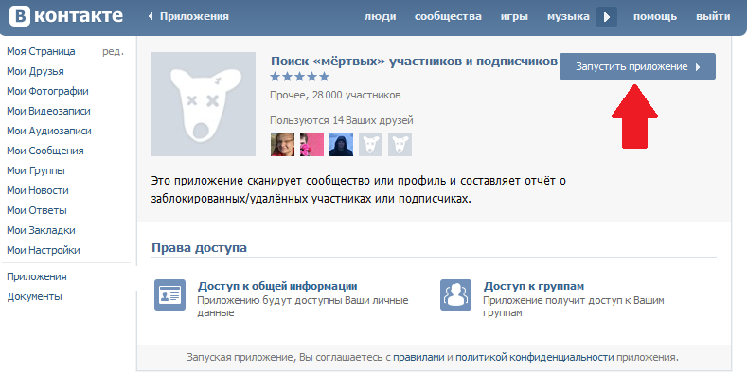Open политикой конфиденциальности link
The height and width of the screenshot is (373, 747).
pos(535,357)
